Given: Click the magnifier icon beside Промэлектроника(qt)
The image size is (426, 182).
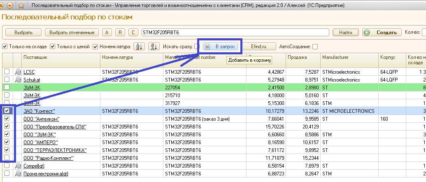Looking at the screenshot, I should 18,173.
